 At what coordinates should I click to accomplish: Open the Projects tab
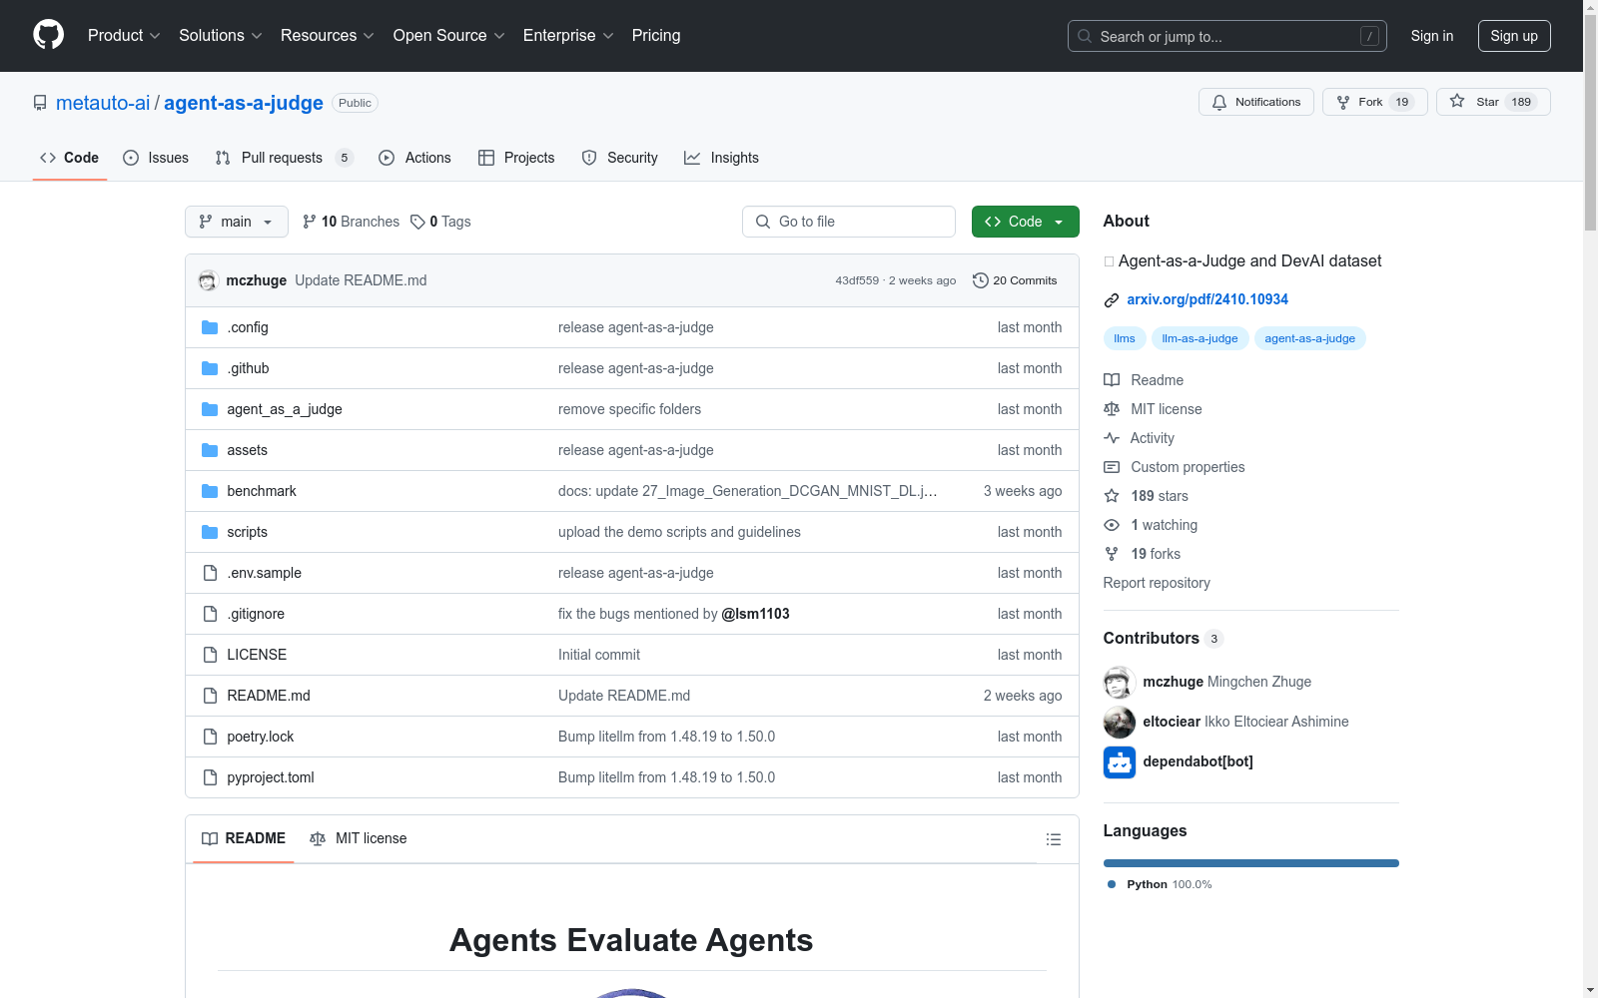516,158
